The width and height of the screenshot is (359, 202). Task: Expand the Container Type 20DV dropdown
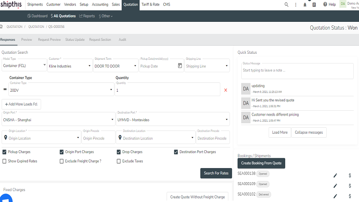pos(61,89)
